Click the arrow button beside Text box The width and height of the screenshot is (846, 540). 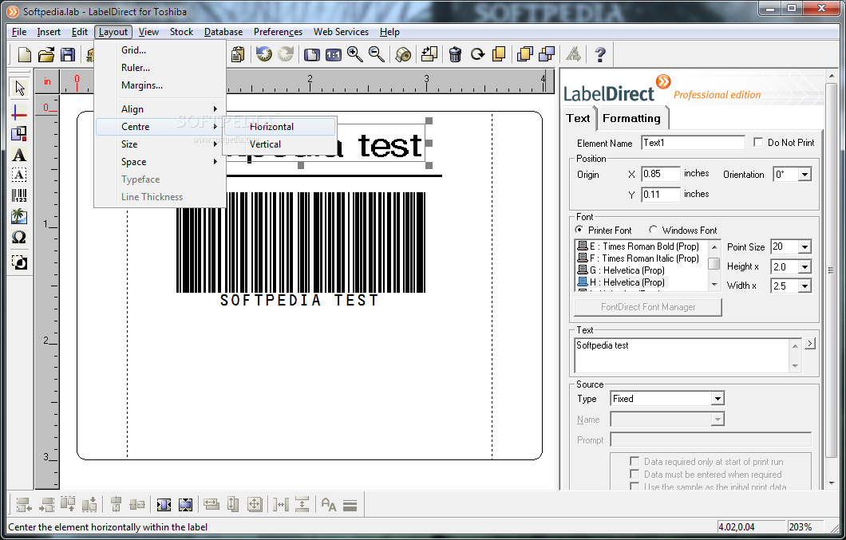(x=810, y=344)
